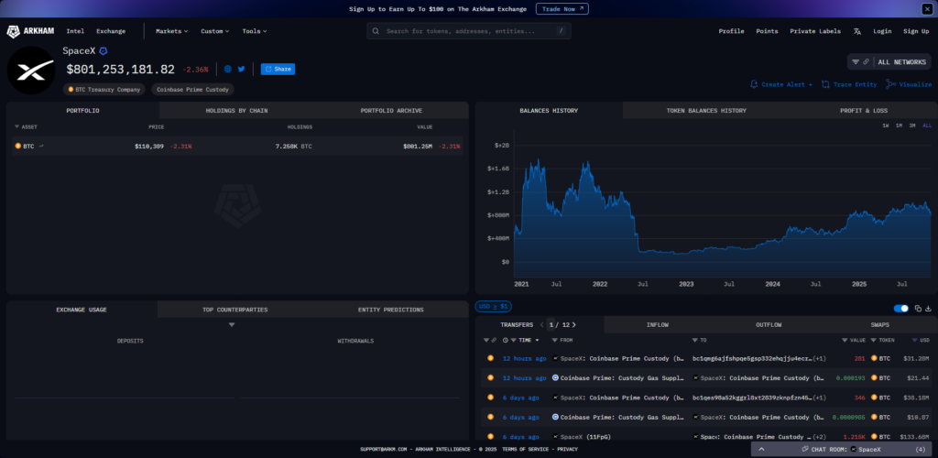Toggle the blue transfers switch
938x458 pixels.
click(x=901, y=309)
